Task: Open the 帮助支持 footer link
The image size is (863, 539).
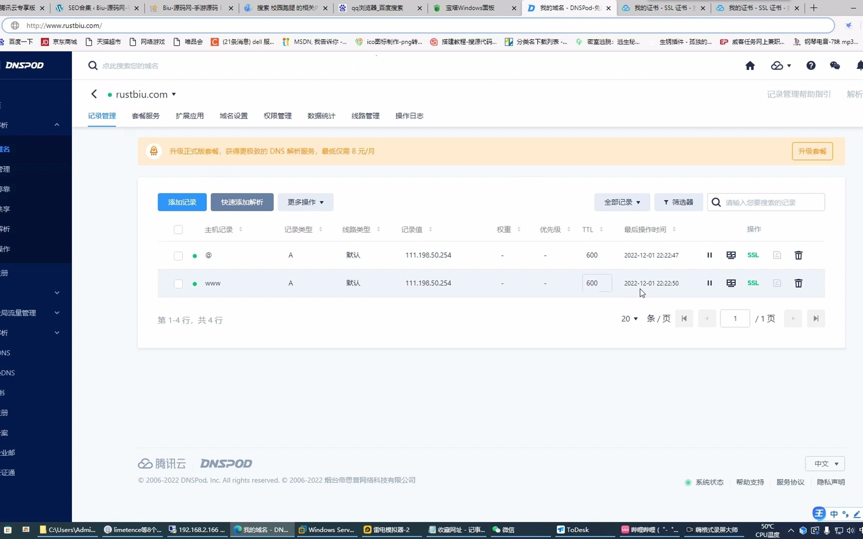Action: click(x=750, y=482)
